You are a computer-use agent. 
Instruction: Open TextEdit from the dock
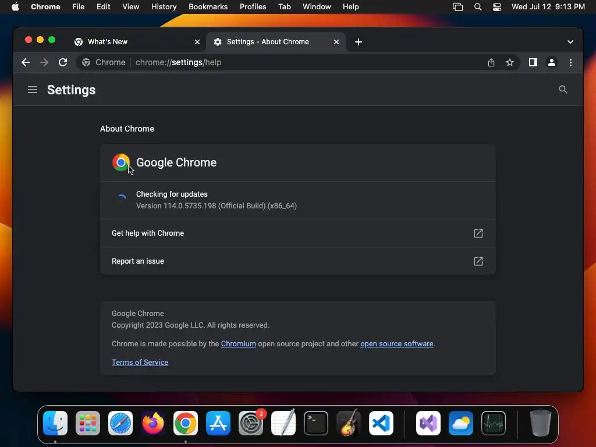[x=283, y=423]
